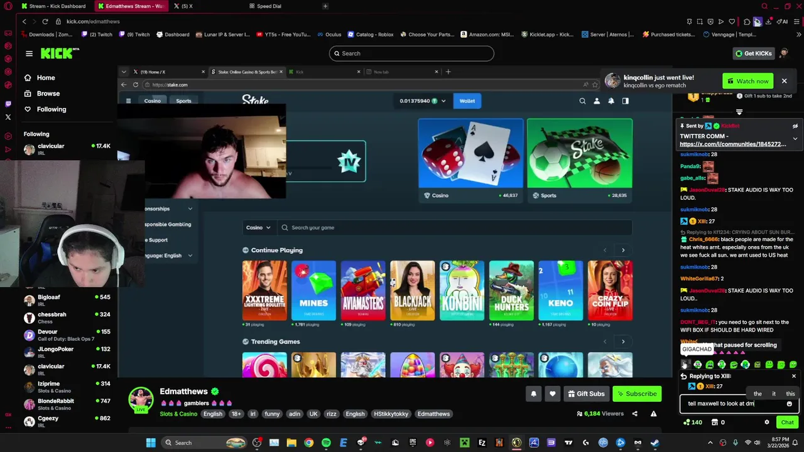Screen dimensions: 804x452
Task: Open Bigloaaf channel in following list
Action: pyautogui.click(x=67, y=300)
